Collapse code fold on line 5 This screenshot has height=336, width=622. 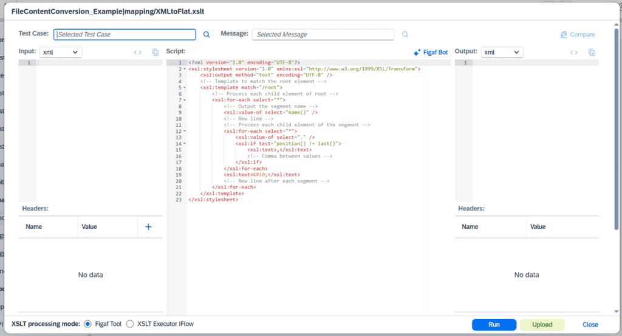click(x=185, y=87)
